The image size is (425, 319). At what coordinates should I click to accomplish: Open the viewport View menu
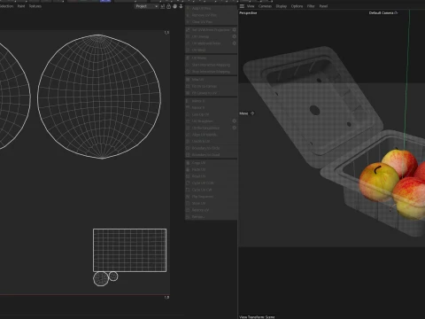251,6
